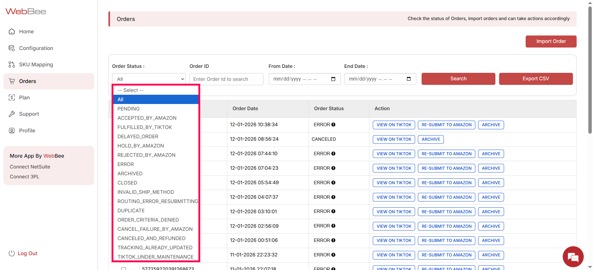Tick the checkbox for order 577259220391268673
The image size is (593, 270).
124,268
